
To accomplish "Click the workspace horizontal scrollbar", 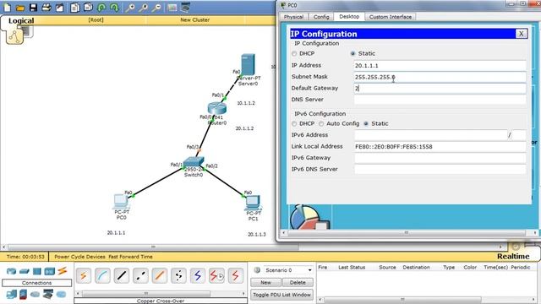I will point(153,247).
